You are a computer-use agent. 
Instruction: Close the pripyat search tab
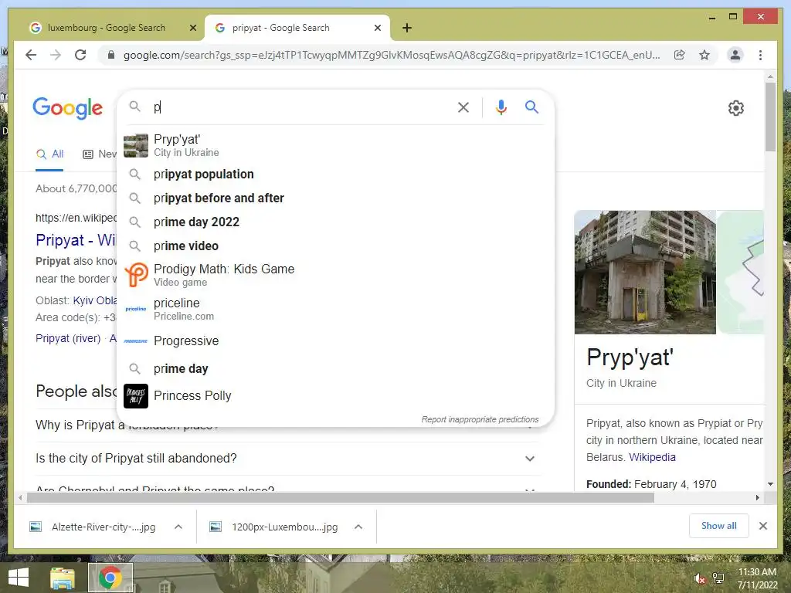[x=377, y=28]
